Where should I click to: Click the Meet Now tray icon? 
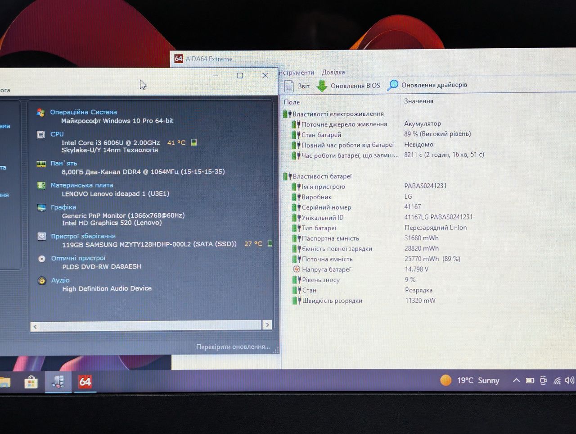tap(543, 381)
